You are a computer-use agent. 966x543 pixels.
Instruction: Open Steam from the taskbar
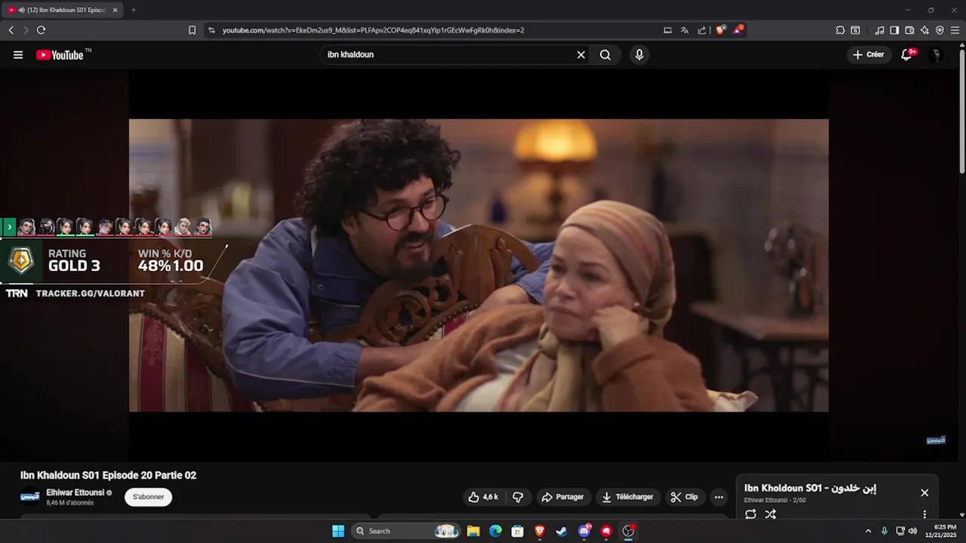(x=561, y=531)
